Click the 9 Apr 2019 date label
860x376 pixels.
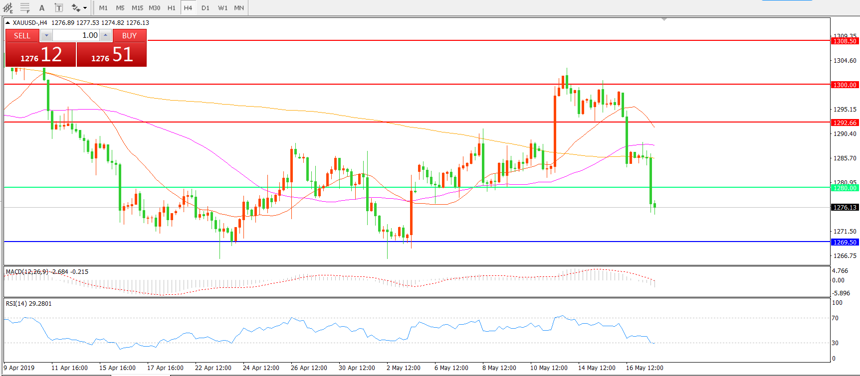point(19,368)
